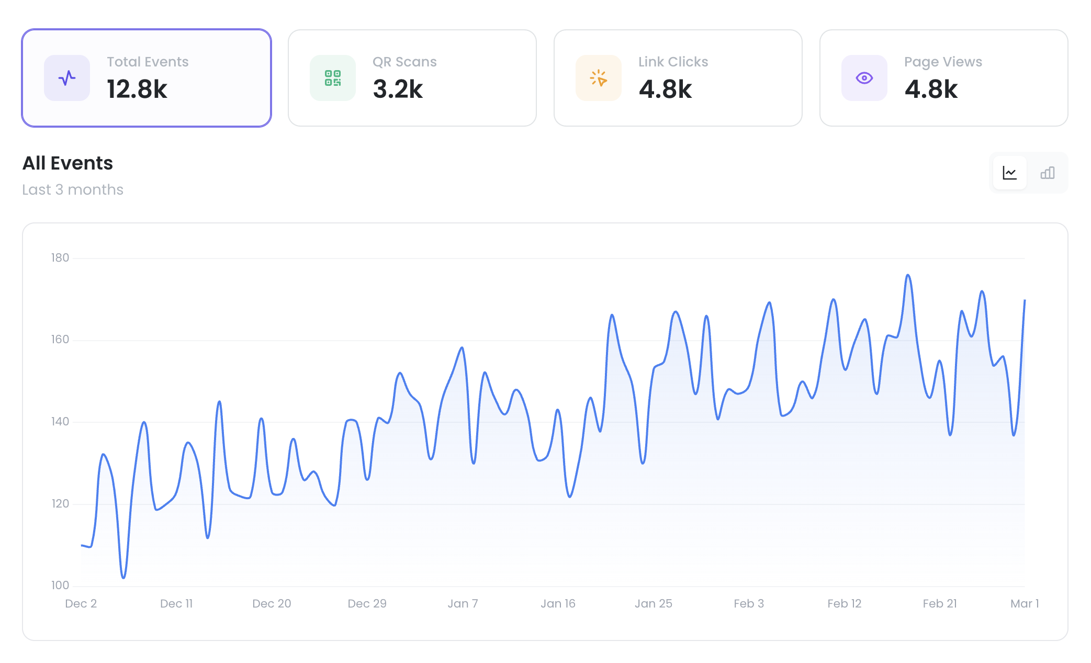Viewport: 1091px width, 663px height.
Task: Click the purple eye icon
Action: pyautogui.click(x=864, y=78)
